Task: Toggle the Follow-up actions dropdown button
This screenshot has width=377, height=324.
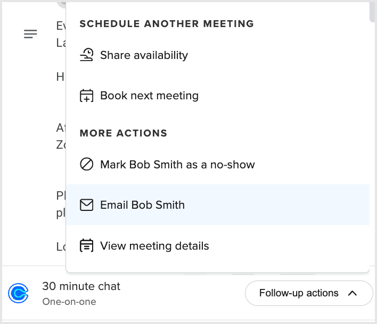Action: coord(308,293)
